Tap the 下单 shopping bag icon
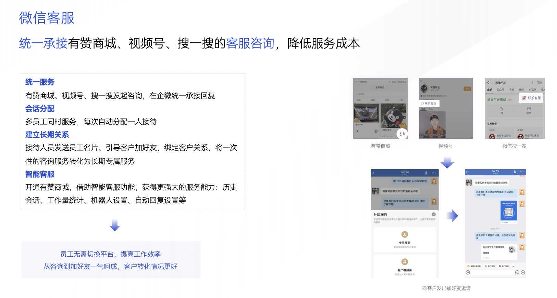This screenshot has width=557, height=298. click(501, 109)
